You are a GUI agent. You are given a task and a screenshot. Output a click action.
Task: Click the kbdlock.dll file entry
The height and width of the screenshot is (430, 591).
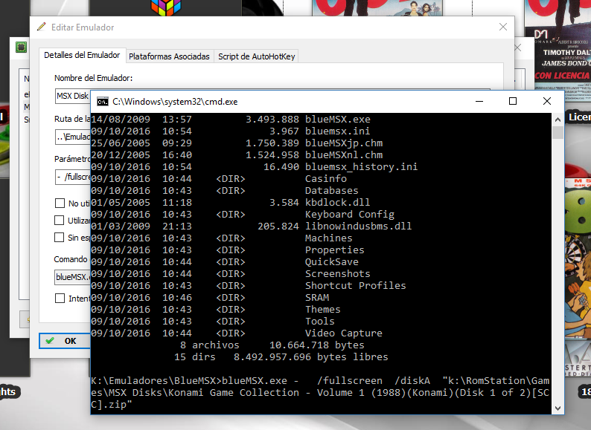click(x=337, y=203)
